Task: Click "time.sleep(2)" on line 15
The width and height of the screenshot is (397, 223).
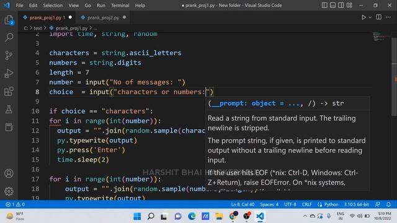Action: pos(83,160)
